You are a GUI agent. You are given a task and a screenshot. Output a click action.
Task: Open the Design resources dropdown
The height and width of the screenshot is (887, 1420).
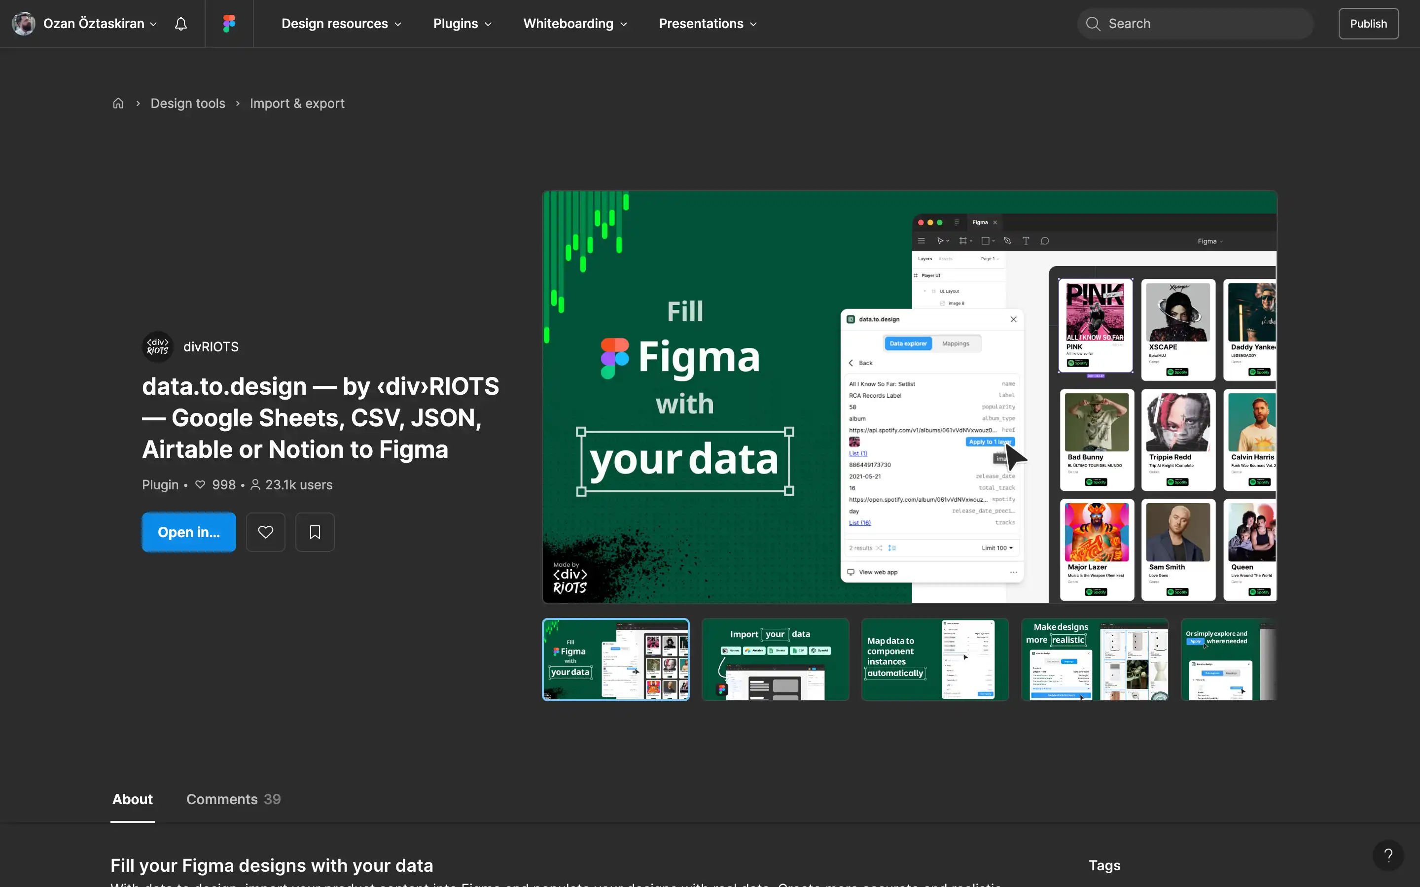tap(340, 24)
